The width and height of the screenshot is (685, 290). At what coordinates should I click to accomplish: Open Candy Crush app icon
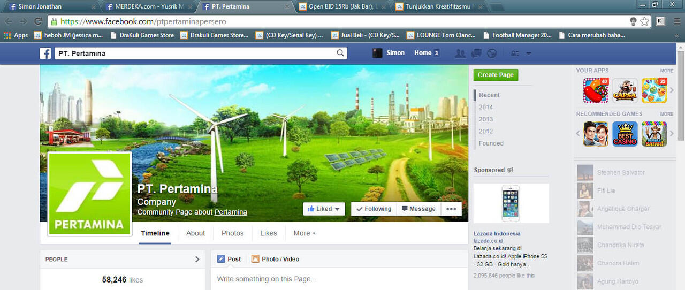point(596,90)
